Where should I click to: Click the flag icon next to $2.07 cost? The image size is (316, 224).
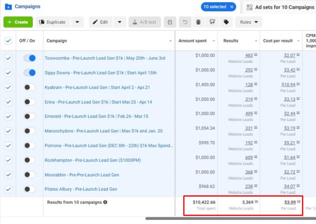298,55
